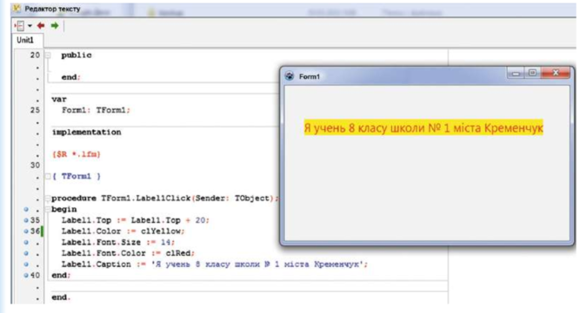Image resolution: width=586 pixels, height=313 pixels.
Task: Click the Form1 window title bar icon
Action: point(290,76)
